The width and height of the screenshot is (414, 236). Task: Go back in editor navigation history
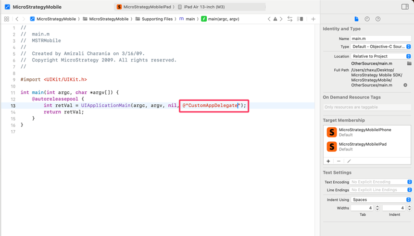point(17,19)
